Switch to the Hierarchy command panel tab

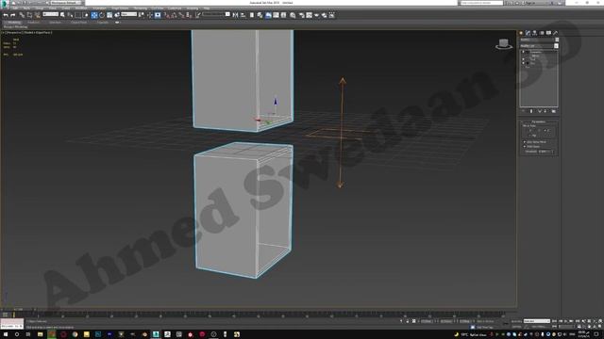click(535, 33)
